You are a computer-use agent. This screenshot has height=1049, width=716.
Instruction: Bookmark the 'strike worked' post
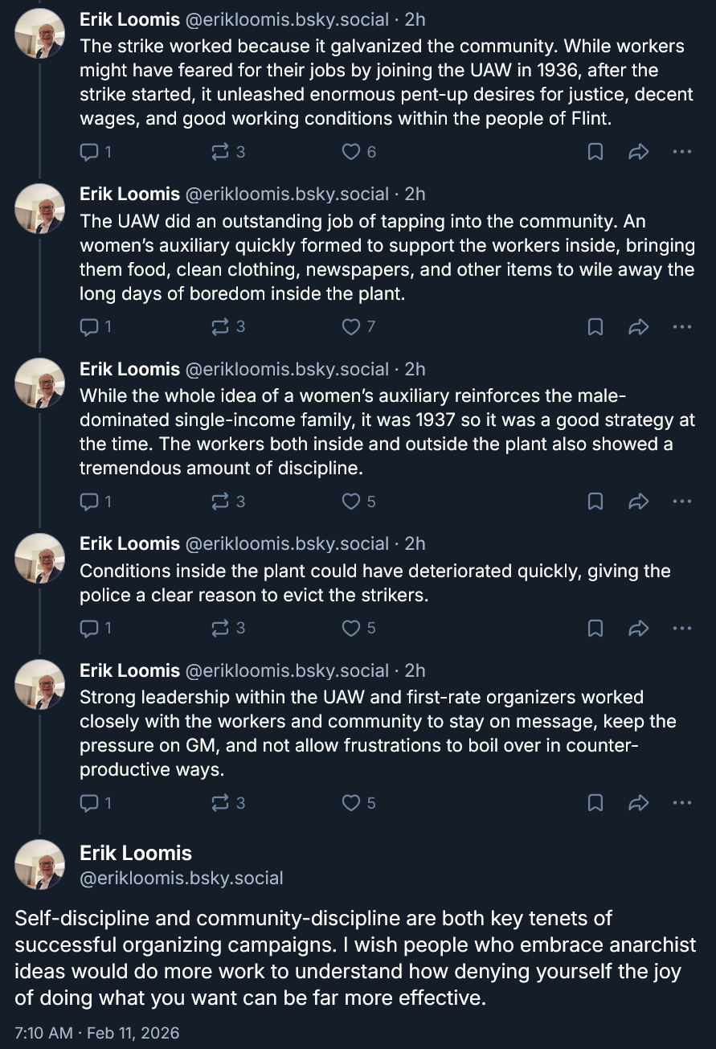(595, 152)
